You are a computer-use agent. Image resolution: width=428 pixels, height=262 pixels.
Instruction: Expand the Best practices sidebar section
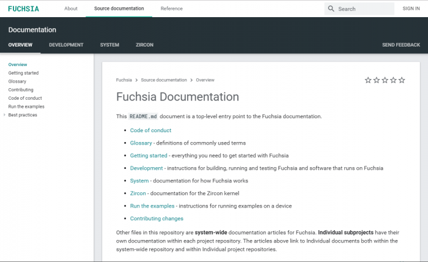(x=5, y=114)
